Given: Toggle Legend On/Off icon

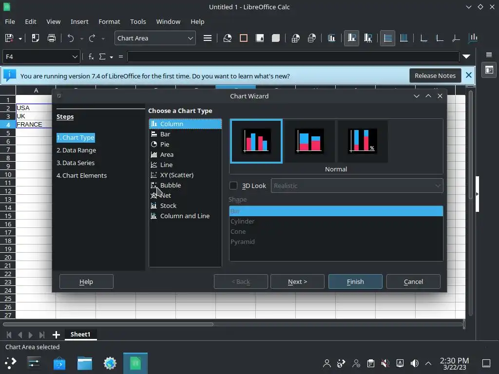Looking at the screenshot, I should coord(351,38).
